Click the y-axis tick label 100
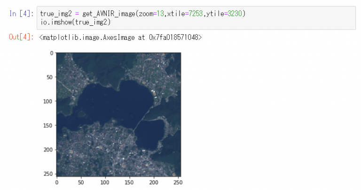The image size is (361, 190). [48, 101]
